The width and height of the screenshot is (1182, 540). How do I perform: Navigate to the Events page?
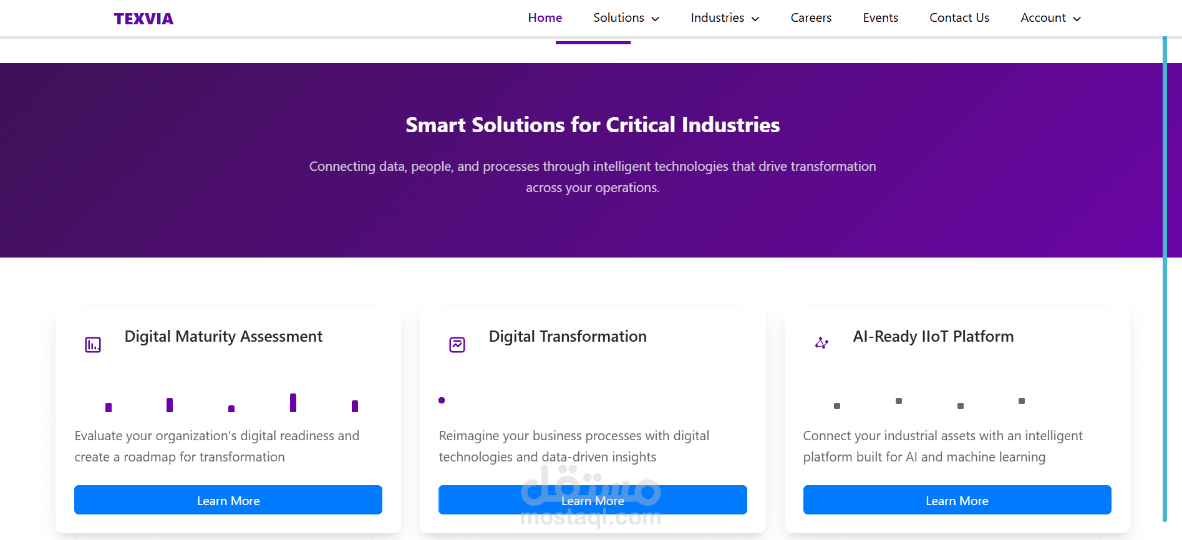[880, 18]
